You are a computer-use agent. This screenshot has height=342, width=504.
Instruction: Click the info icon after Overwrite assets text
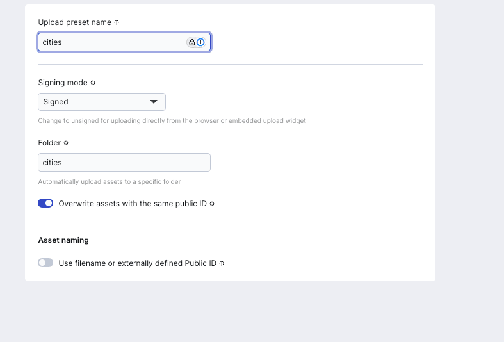tap(212, 204)
